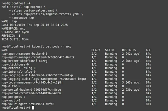Viewport: 168px width, 111px height.
Task: Click the STATUS column header
Action: (x=110, y=50)
